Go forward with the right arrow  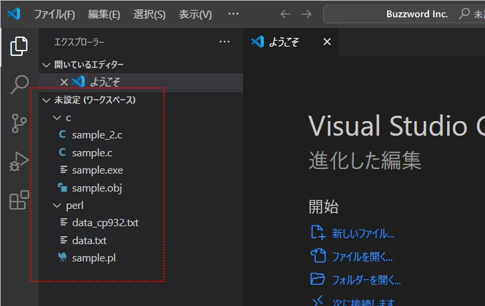point(306,14)
